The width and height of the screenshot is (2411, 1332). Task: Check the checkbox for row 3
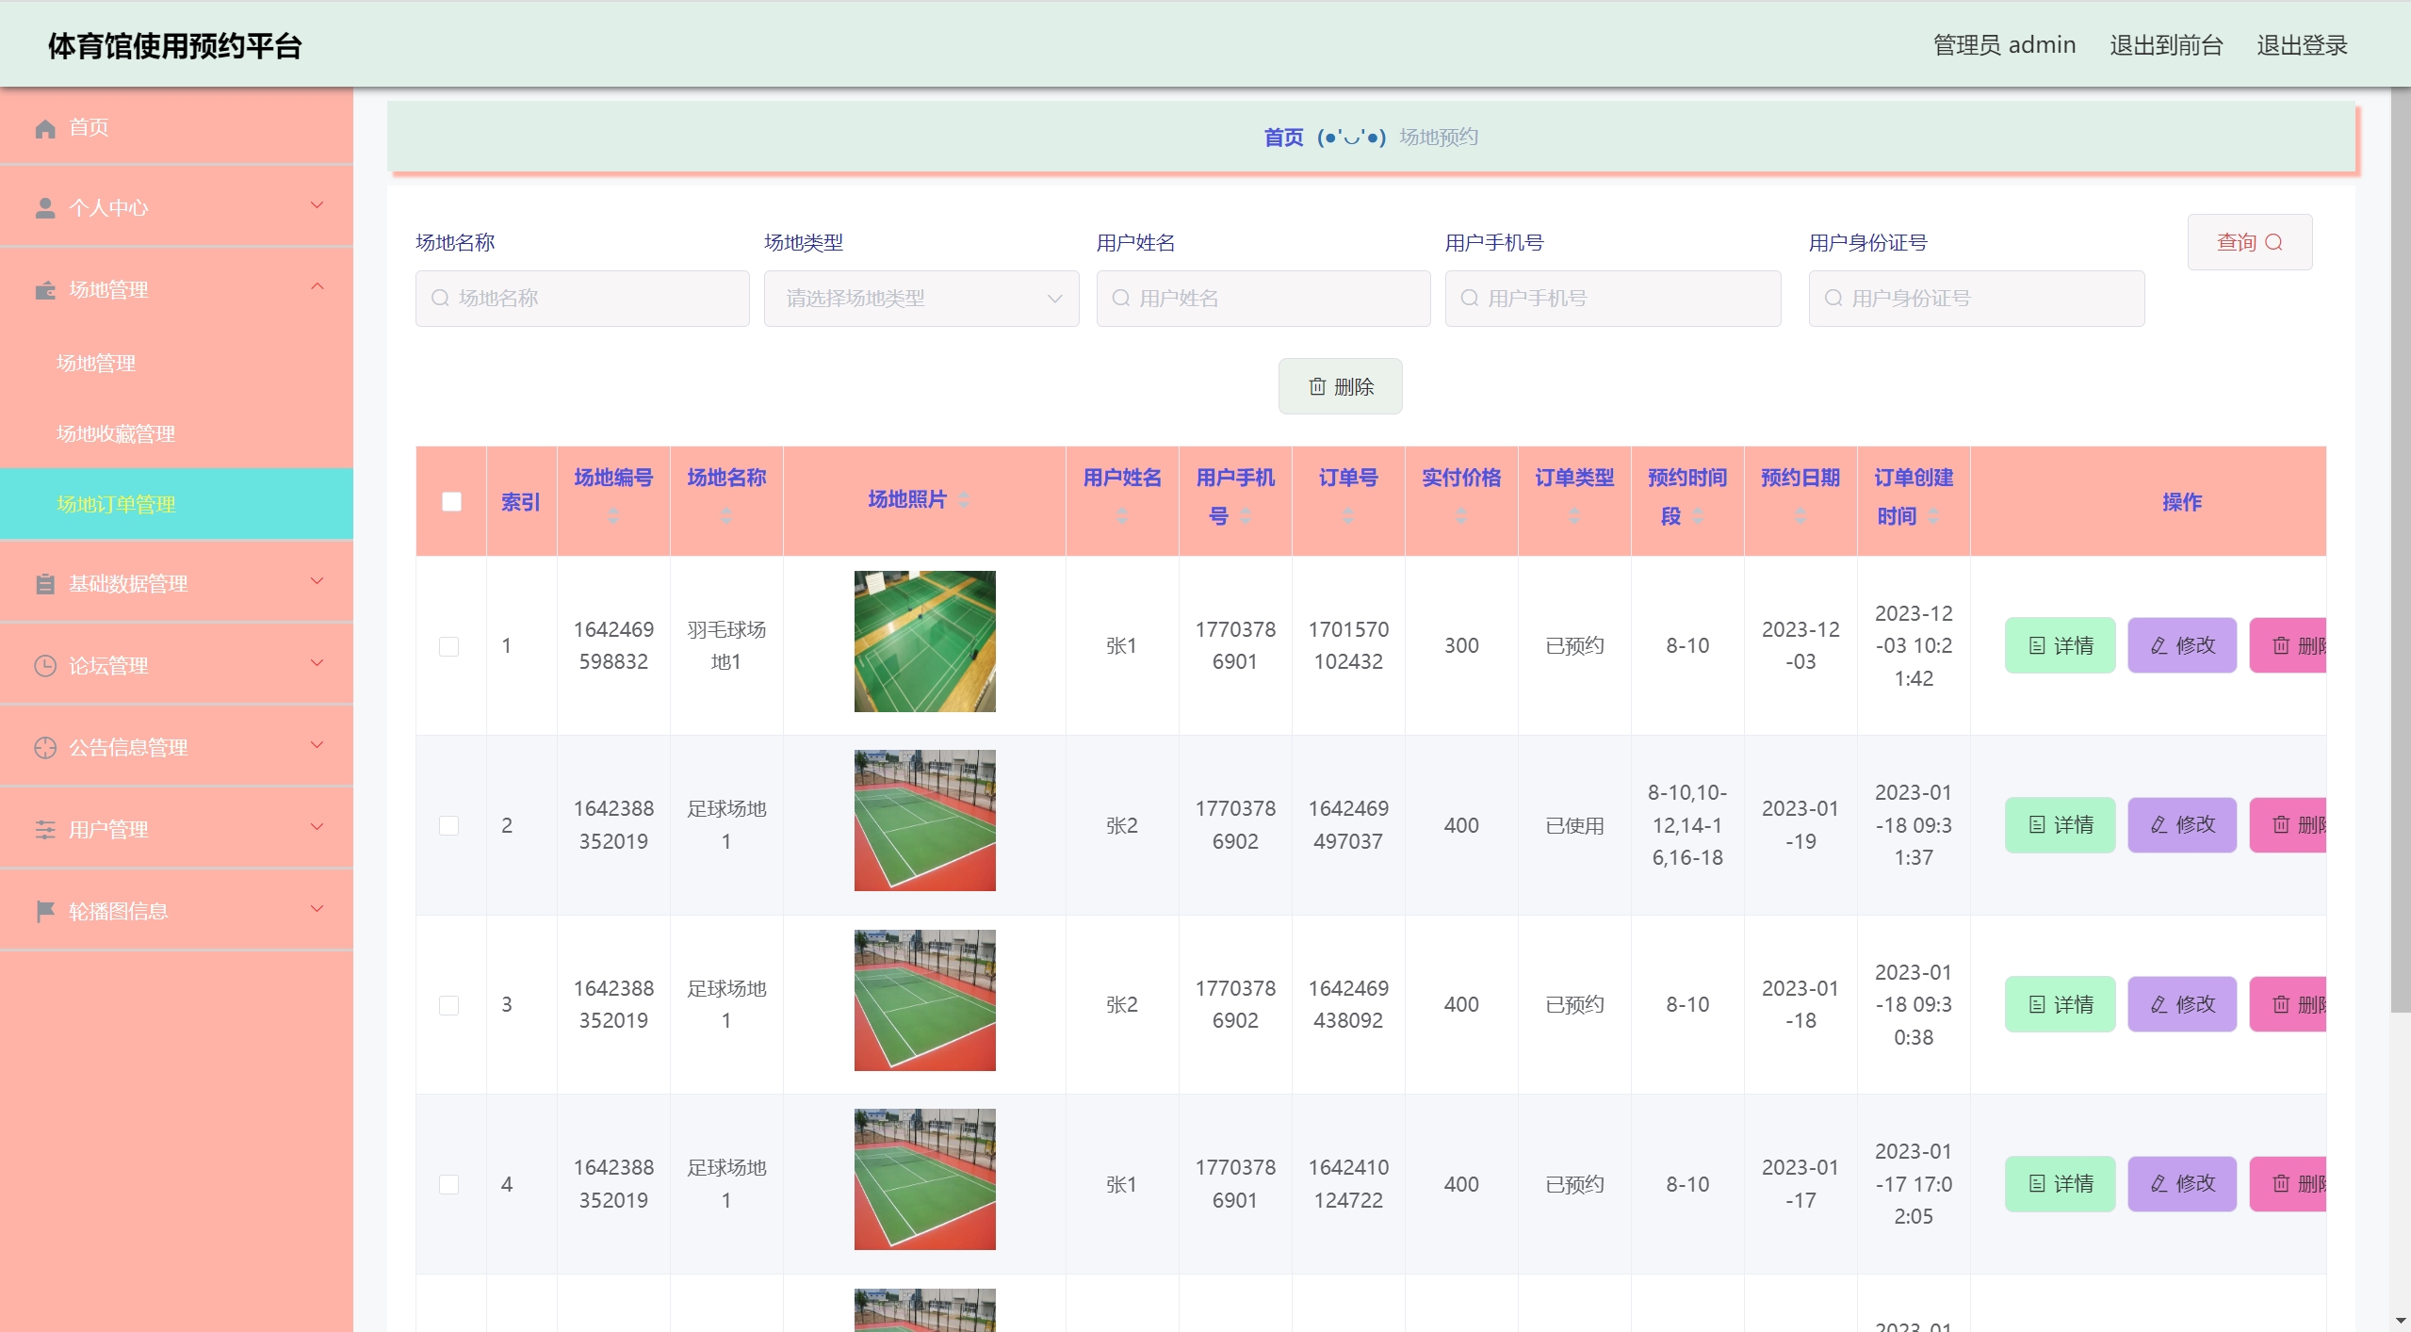point(449,1005)
